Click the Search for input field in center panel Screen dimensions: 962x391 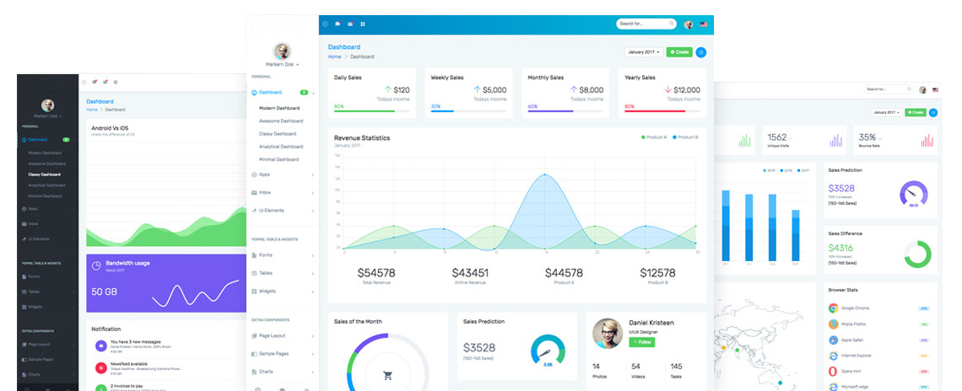tap(643, 24)
